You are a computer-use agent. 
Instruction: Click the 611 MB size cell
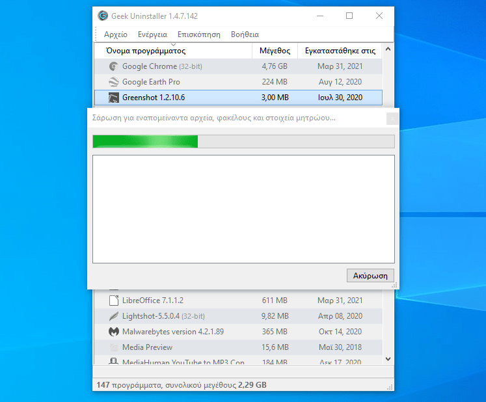(x=275, y=301)
